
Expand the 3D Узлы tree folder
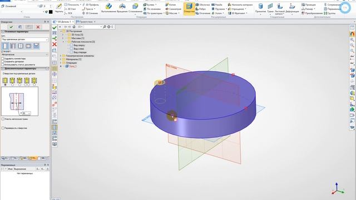(x=63, y=34)
